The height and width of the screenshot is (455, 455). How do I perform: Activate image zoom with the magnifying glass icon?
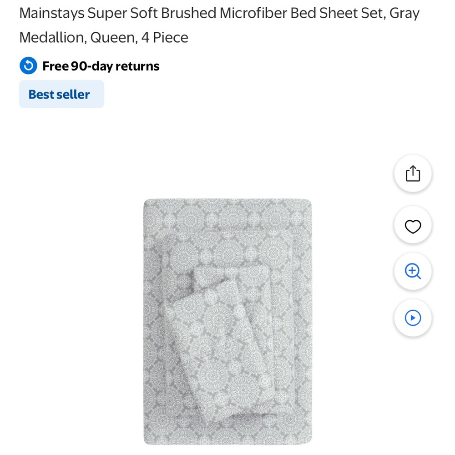412,271
